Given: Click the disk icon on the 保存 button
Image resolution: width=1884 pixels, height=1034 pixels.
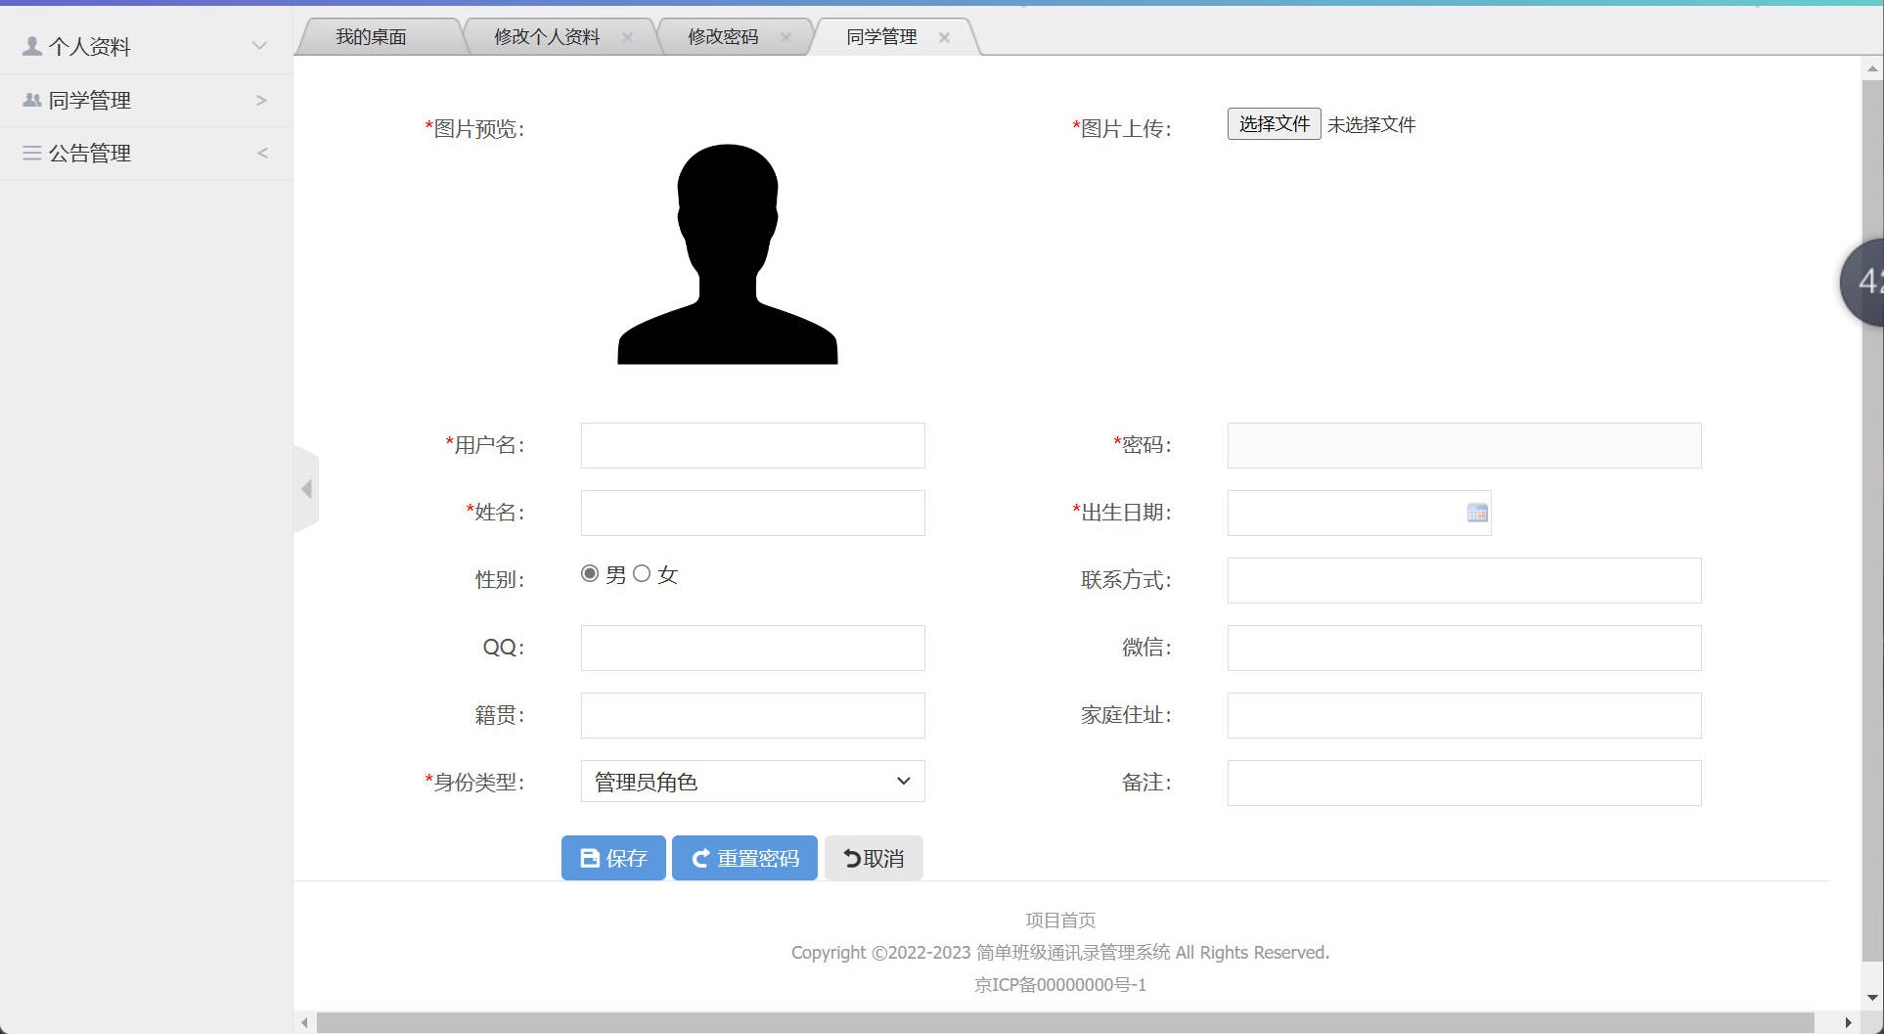Looking at the screenshot, I should pyautogui.click(x=588, y=858).
